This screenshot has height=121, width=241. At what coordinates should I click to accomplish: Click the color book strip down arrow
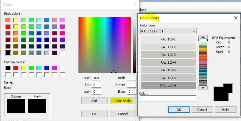[203, 88]
